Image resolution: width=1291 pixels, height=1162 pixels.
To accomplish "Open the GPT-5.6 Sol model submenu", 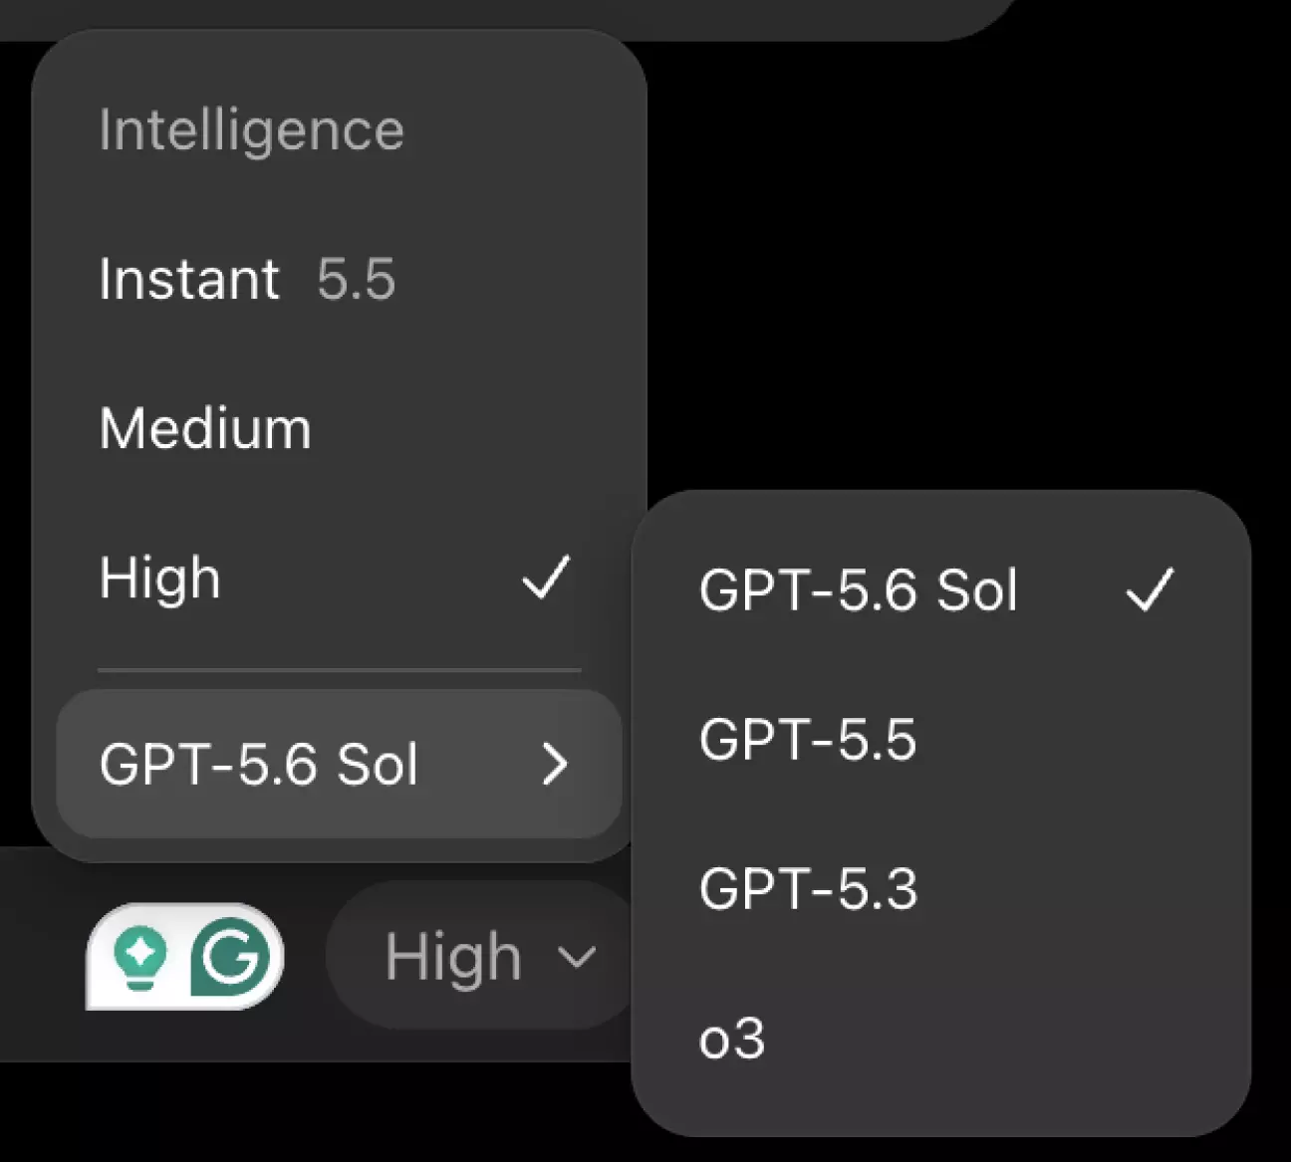I will (339, 764).
